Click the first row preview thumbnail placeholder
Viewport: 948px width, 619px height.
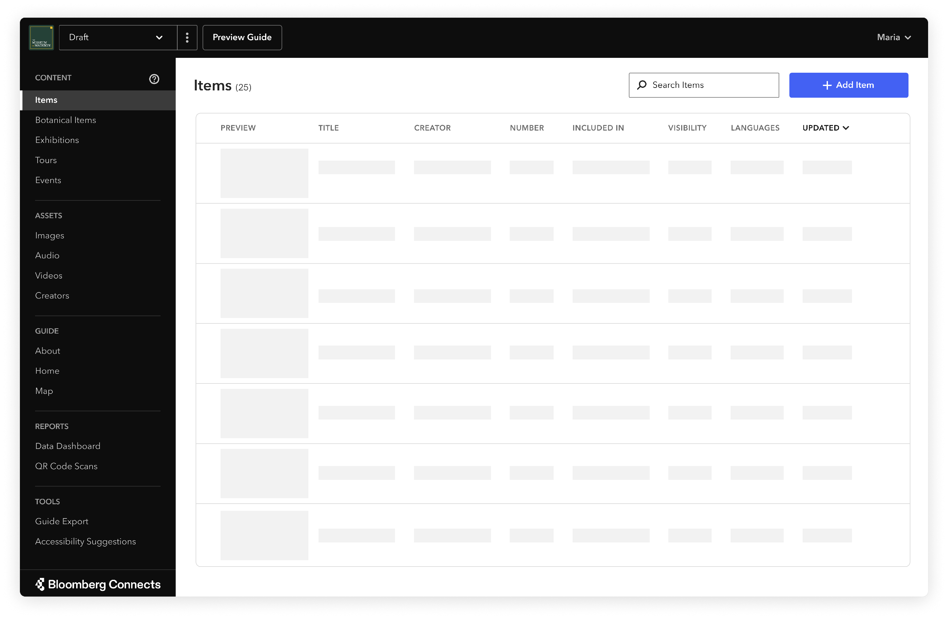tap(264, 173)
